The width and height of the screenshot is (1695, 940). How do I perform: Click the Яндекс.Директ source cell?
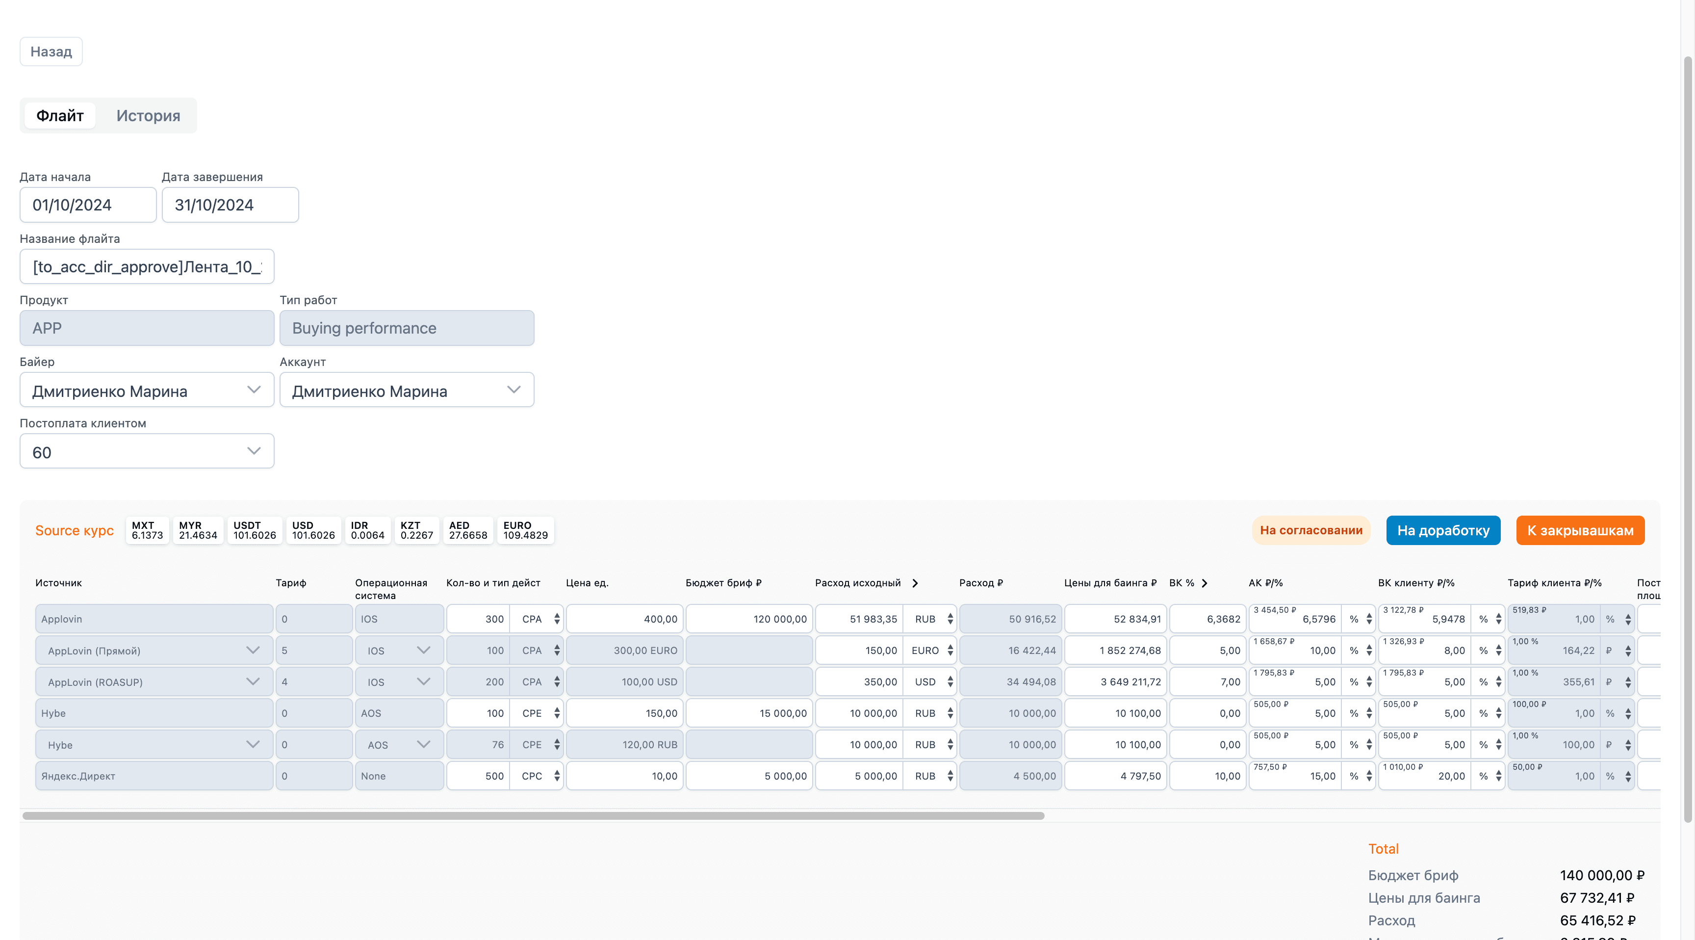click(x=154, y=776)
